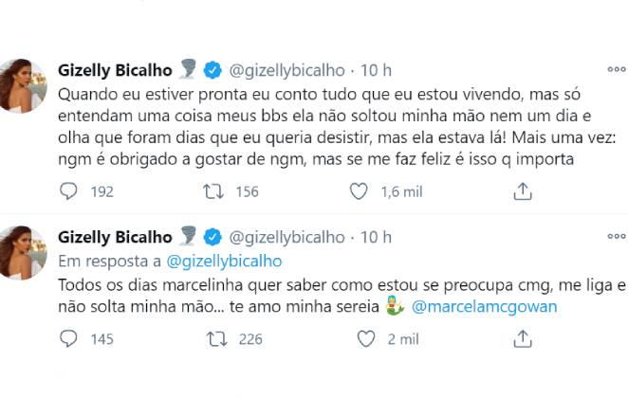The image size is (628, 398).
Task: Reply to the second tweet with 145 comments
Action: click(68, 338)
